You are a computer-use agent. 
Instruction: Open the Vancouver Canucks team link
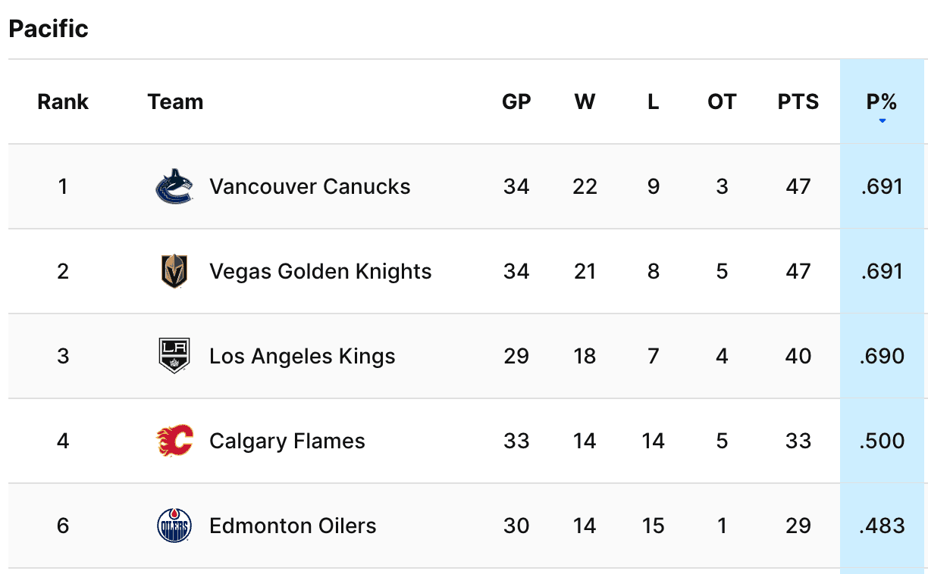pos(309,186)
